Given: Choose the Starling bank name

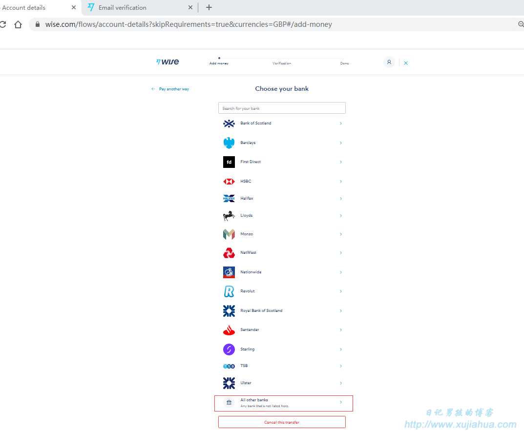Looking at the screenshot, I should pos(248,349).
